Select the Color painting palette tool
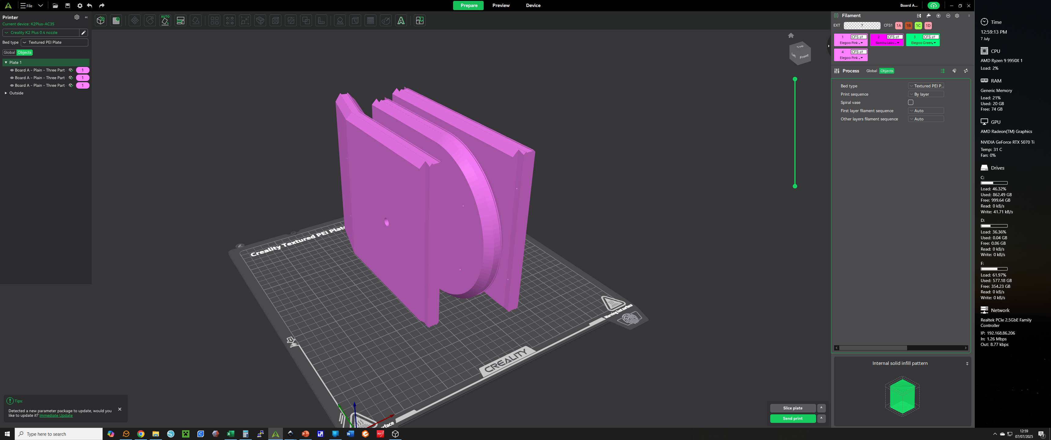This screenshot has width=1051, height=440. [x=386, y=20]
